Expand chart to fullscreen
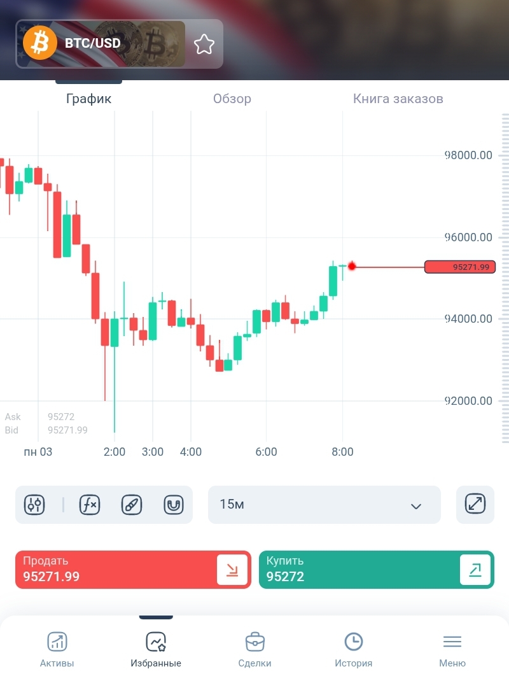This screenshot has width=509, height=683. [475, 505]
